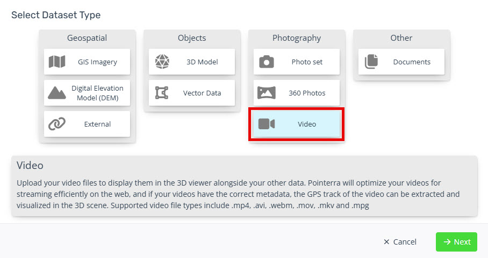Select the GIS Imagery dataset type

coord(87,62)
